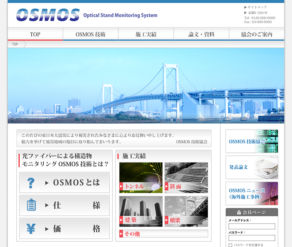Screen dimensions: 292x247
Task: Click the TOP breadcrumb item
Action: click(15, 44)
